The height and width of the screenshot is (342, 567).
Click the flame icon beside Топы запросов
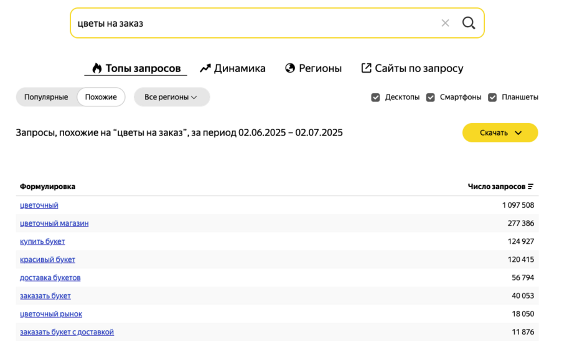pyautogui.click(x=96, y=68)
